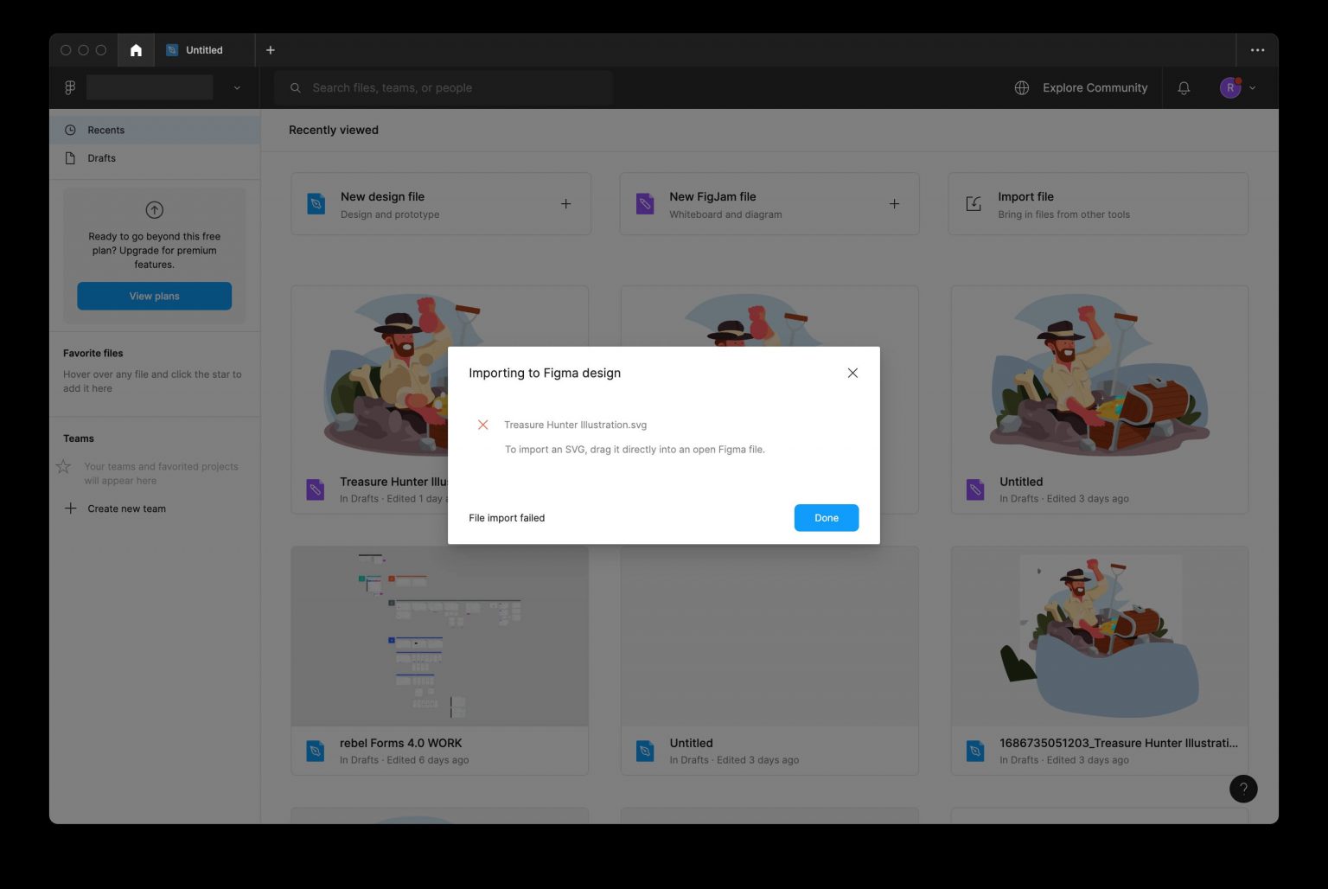
Task: Click Create new team
Action: coord(127,508)
